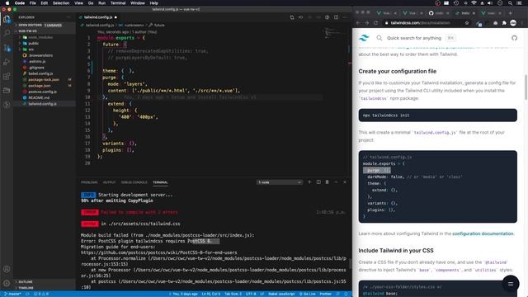Switch to the Output tab
Screen dimensions: 528x297
(109, 182)
